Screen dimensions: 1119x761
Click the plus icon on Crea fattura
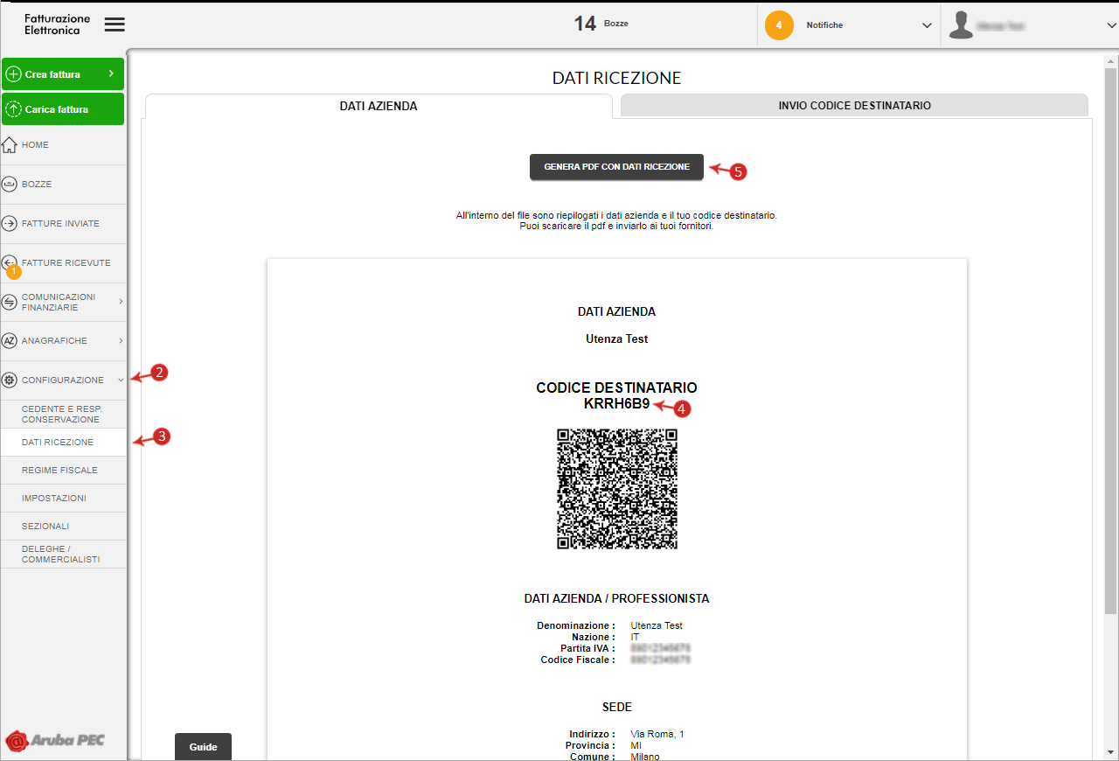click(x=13, y=74)
